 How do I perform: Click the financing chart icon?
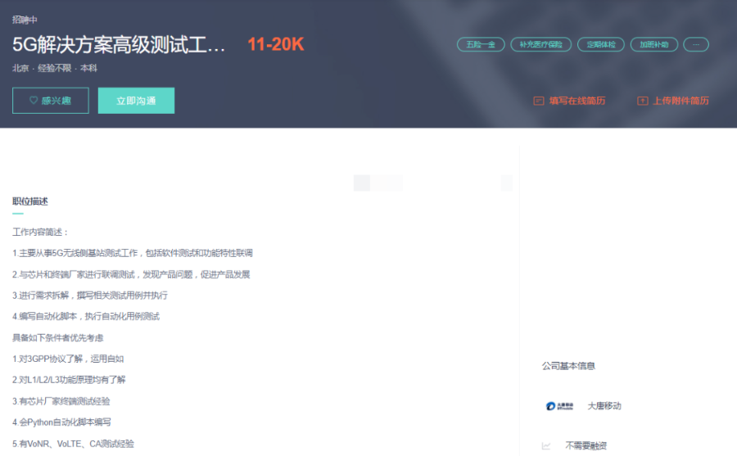click(546, 445)
